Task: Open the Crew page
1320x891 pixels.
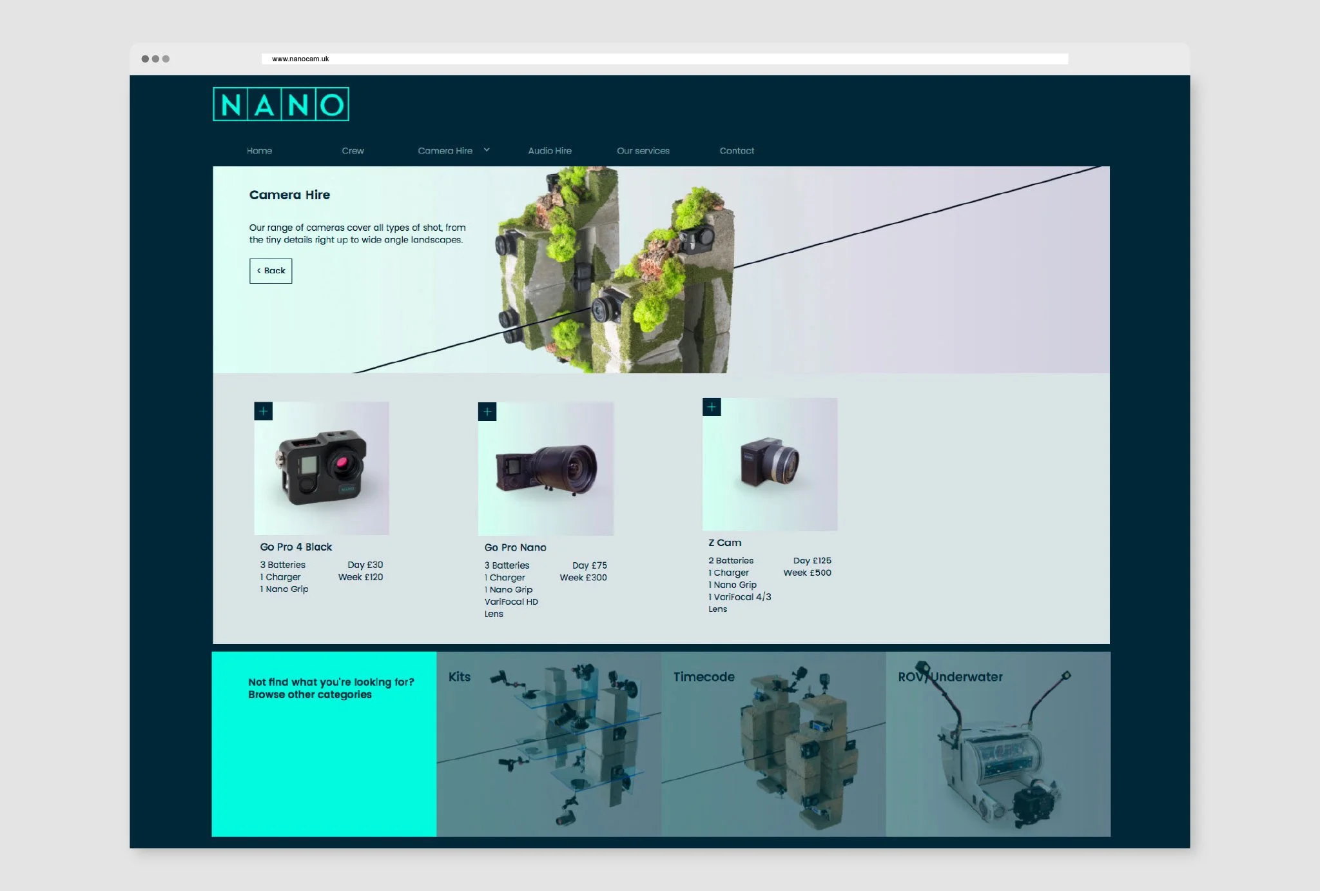Action: pyautogui.click(x=353, y=151)
